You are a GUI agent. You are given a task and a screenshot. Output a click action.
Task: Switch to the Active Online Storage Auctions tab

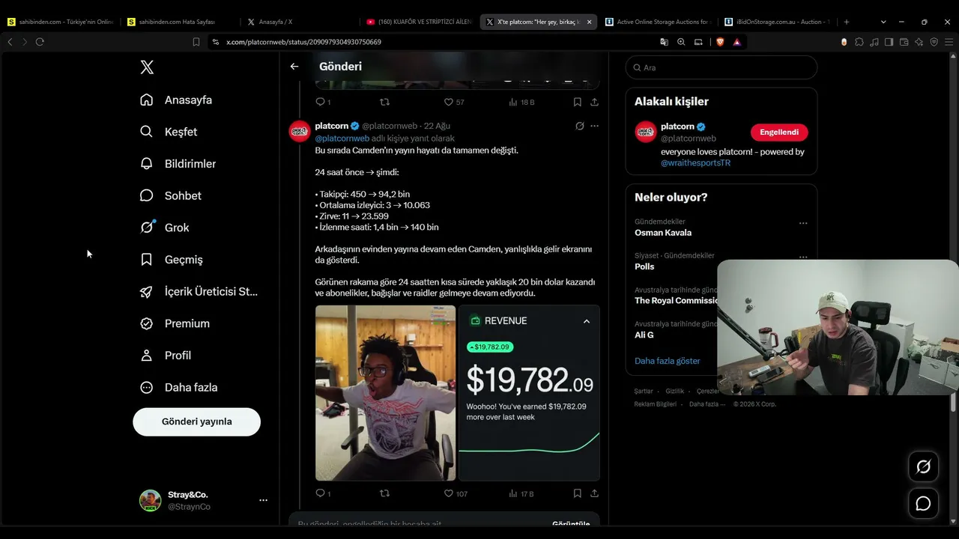(x=659, y=22)
